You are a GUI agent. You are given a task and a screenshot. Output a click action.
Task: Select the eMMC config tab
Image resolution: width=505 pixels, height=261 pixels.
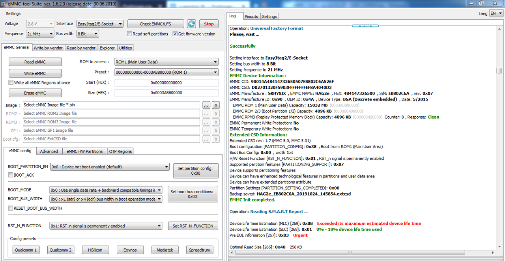[x=20, y=151]
